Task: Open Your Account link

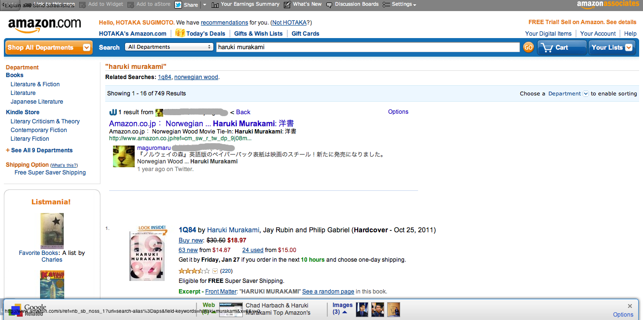Action: coord(598,34)
